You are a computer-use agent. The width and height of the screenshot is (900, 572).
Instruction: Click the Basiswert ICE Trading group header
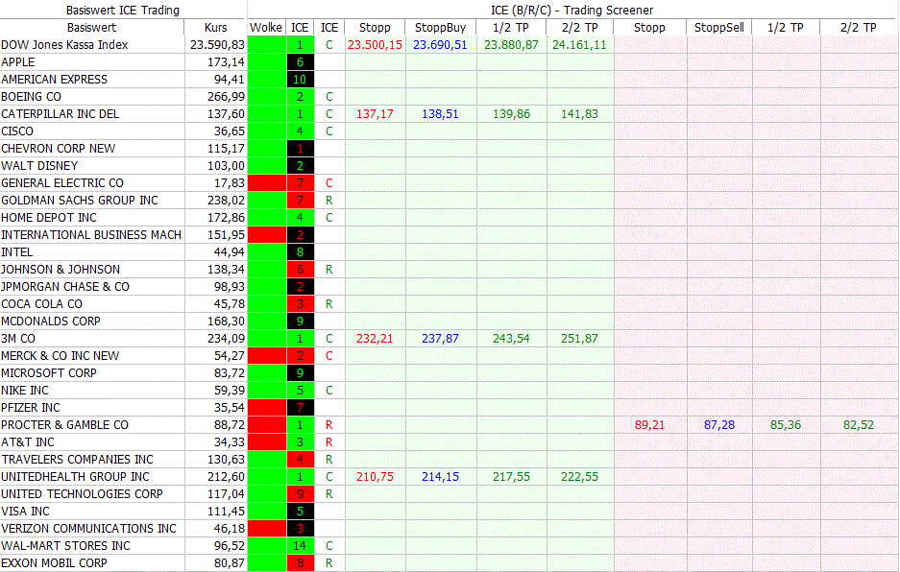123,10
